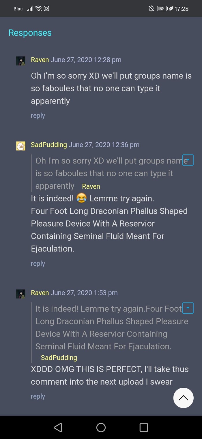
Task: Reply to Raven's 1:53 pm comment
Action: tap(38, 396)
